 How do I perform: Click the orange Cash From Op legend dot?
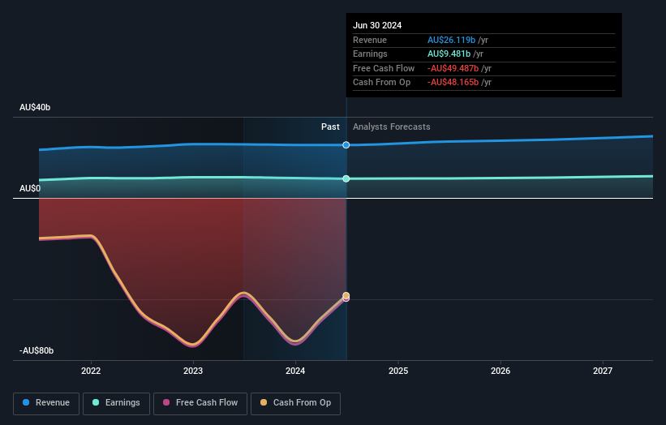264,402
